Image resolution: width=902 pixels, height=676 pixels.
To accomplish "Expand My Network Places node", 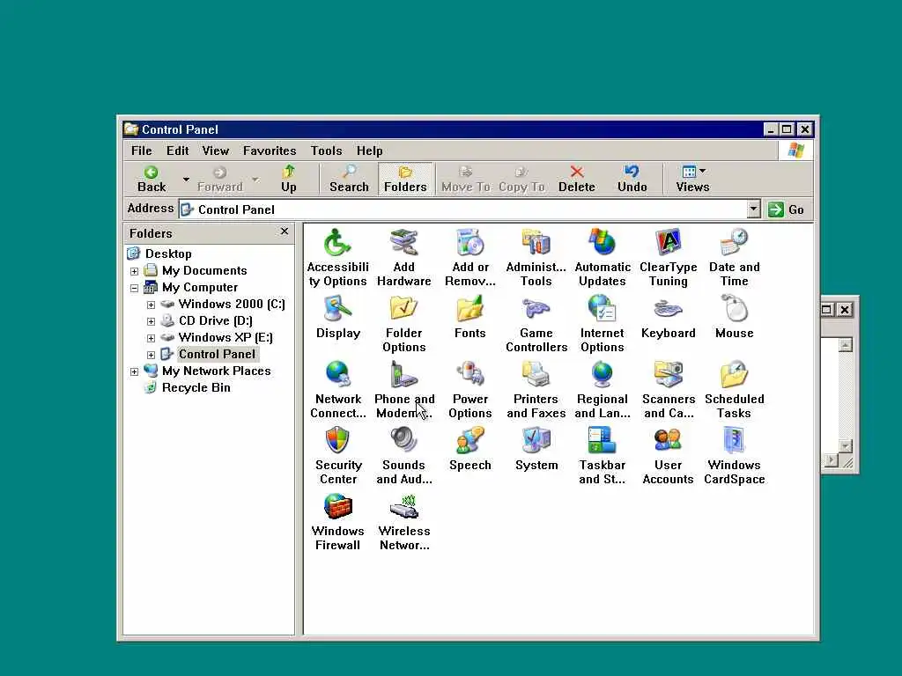I will pyautogui.click(x=134, y=371).
